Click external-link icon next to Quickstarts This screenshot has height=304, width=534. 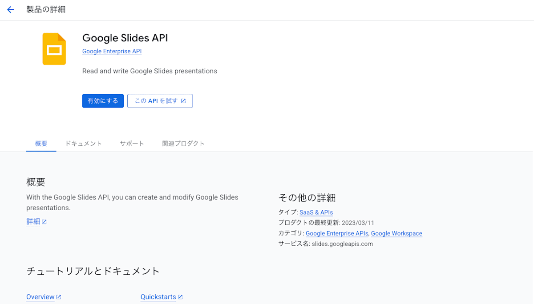point(180,297)
